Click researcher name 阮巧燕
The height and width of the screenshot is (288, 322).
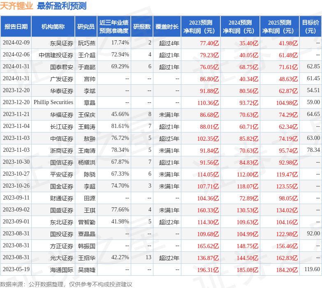[87, 43]
